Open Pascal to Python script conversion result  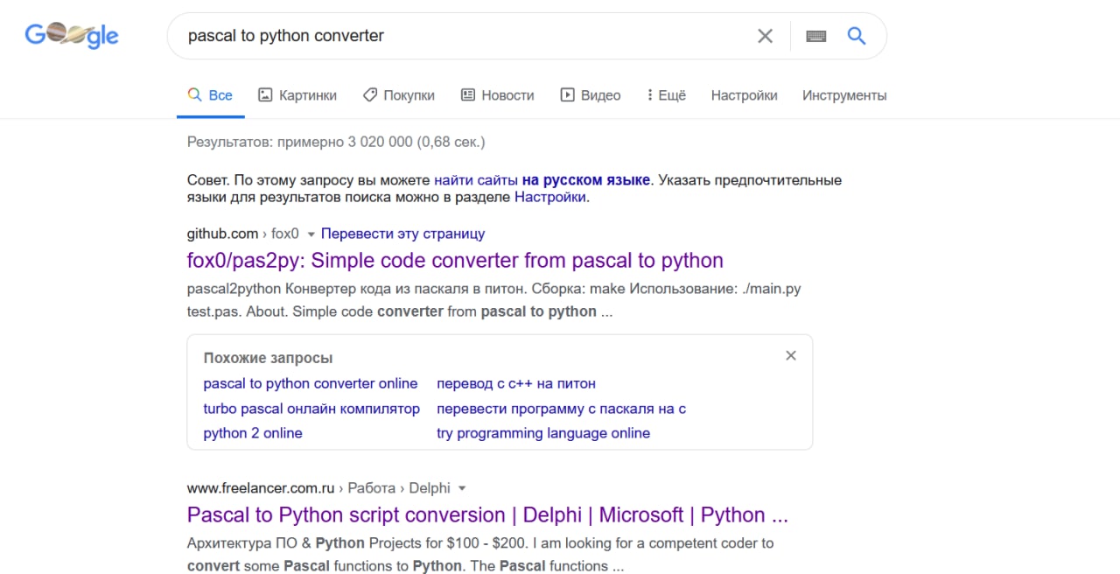click(487, 514)
